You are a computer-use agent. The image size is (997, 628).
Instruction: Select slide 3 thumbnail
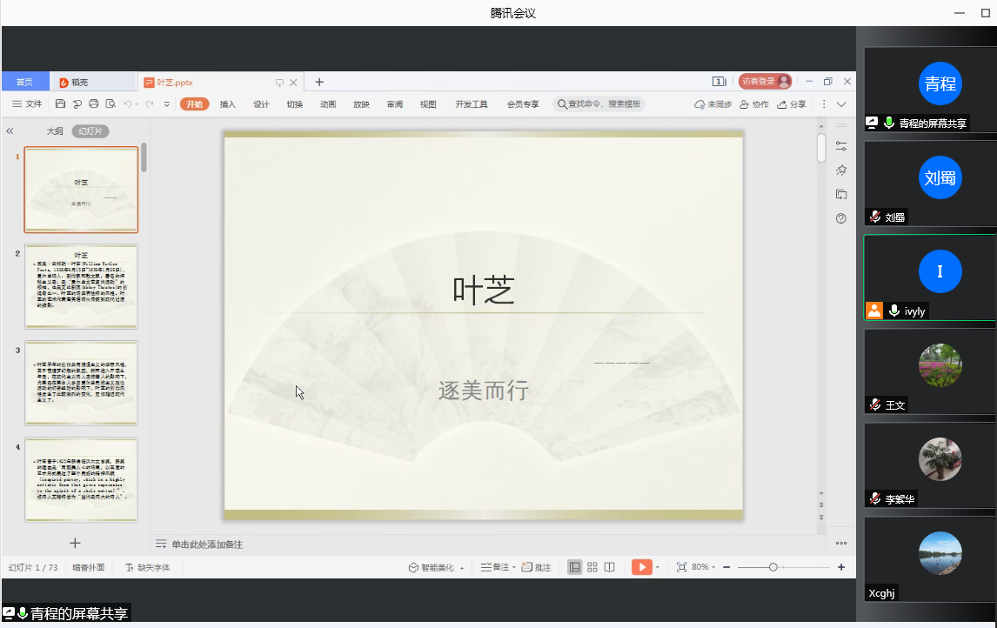[x=81, y=383]
